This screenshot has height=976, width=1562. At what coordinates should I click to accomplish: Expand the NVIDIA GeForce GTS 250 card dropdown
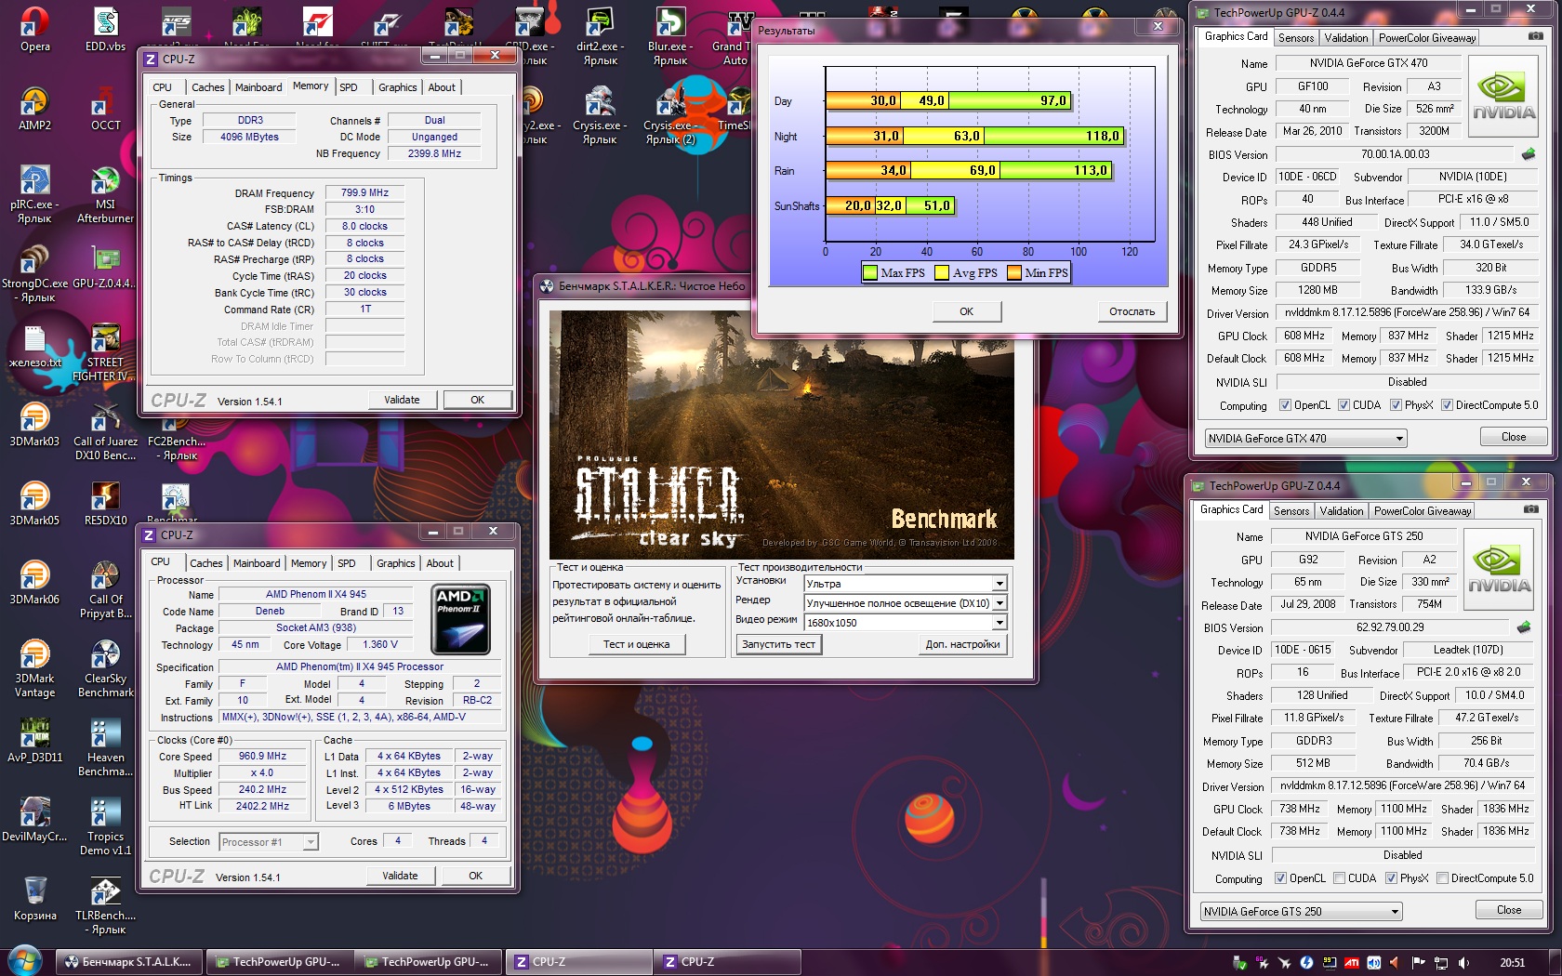tap(1301, 912)
